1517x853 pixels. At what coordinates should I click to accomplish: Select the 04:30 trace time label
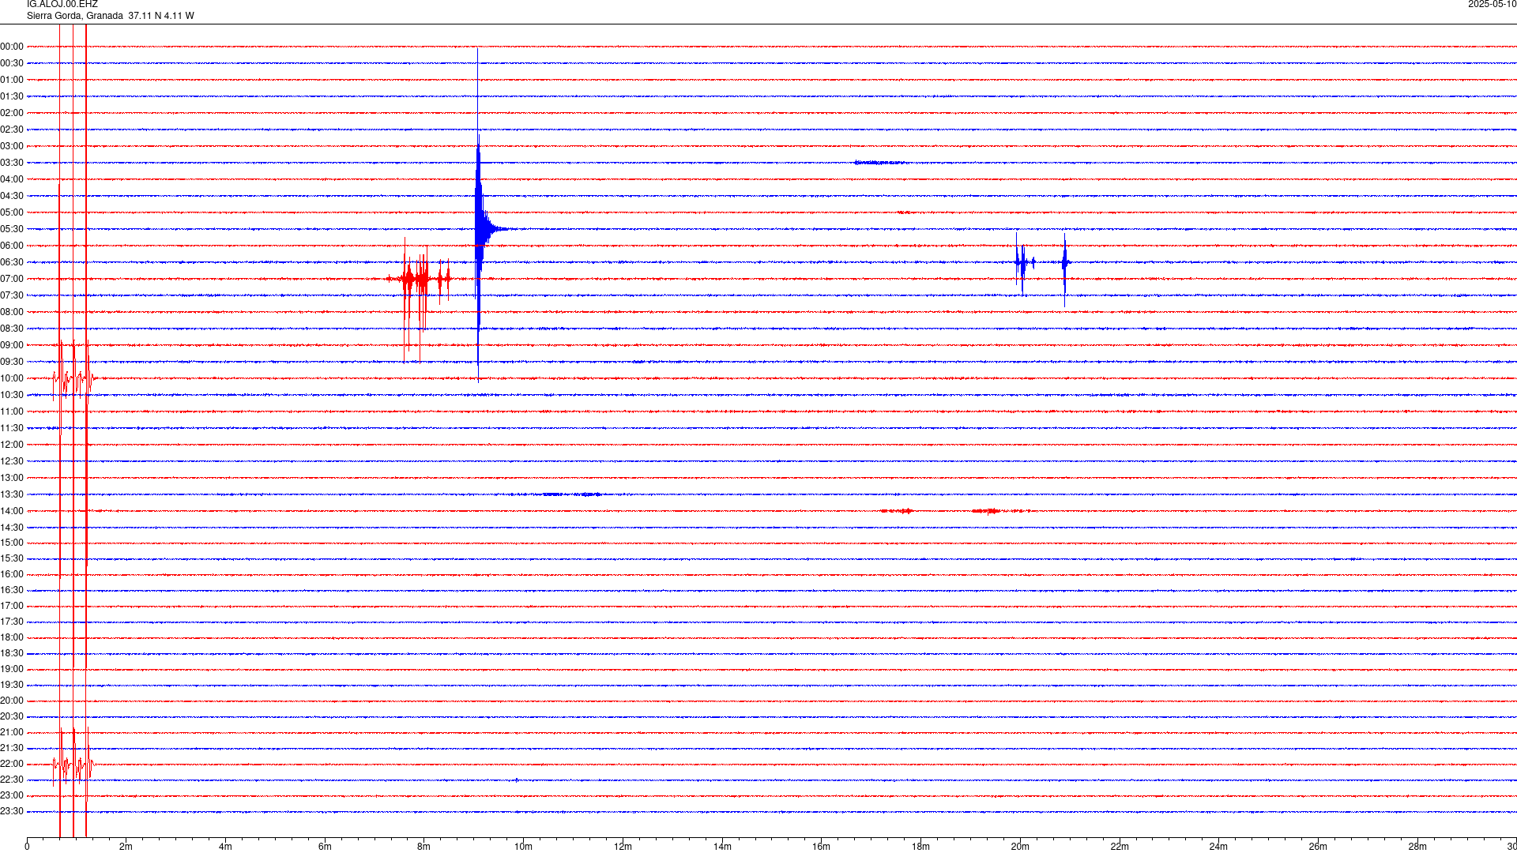click(12, 196)
